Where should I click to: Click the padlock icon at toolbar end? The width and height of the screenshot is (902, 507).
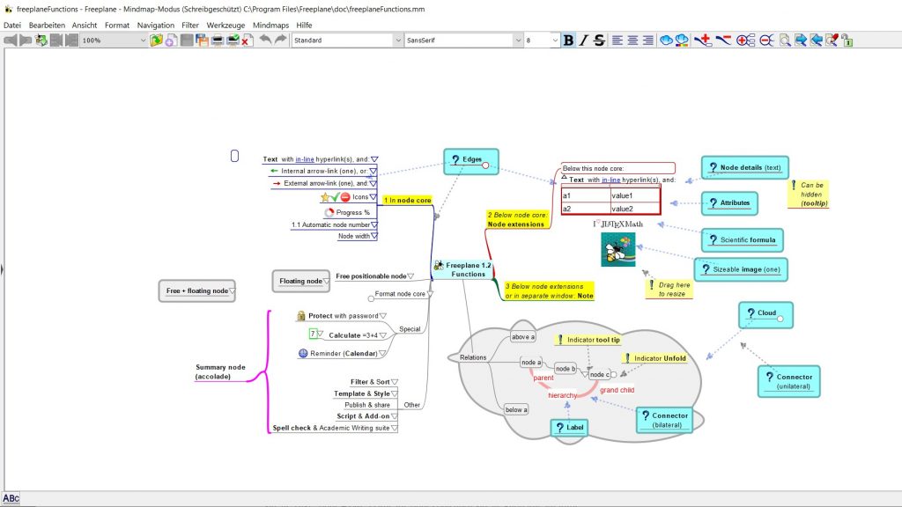847,40
